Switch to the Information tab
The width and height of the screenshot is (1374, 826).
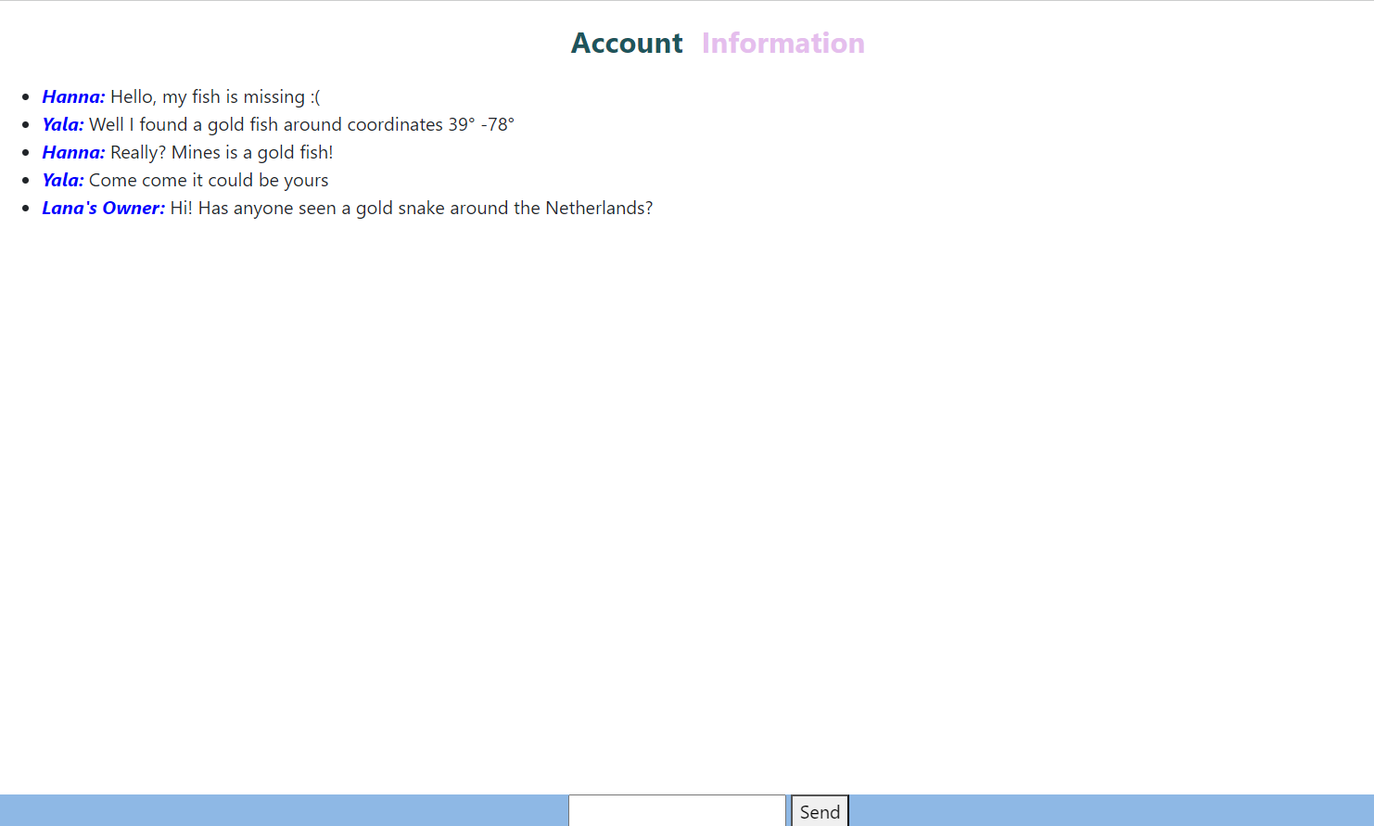click(x=782, y=44)
